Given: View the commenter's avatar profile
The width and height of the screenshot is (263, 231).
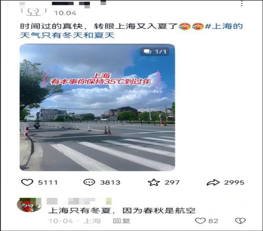Looking at the screenshot, I should pyautogui.click(x=29, y=205).
